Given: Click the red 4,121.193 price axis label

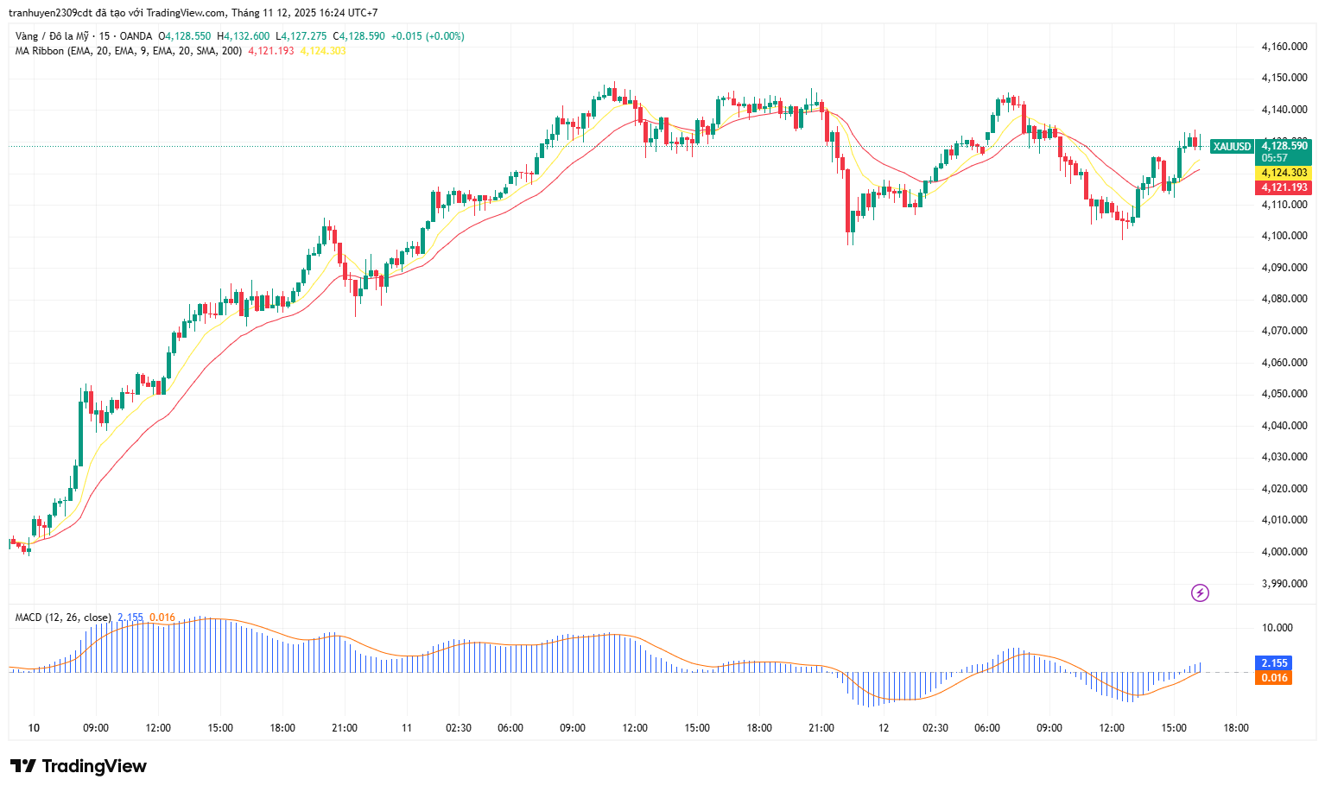Looking at the screenshot, I should [x=1284, y=187].
